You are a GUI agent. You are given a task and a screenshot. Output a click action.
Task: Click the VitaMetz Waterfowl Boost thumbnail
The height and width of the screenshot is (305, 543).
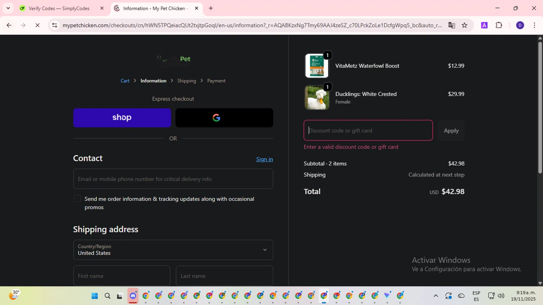[x=317, y=66]
